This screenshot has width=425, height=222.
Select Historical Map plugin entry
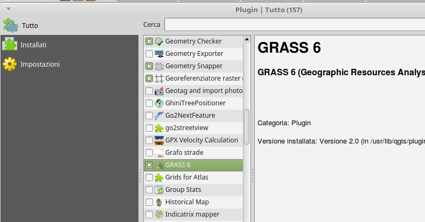click(193, 202)
